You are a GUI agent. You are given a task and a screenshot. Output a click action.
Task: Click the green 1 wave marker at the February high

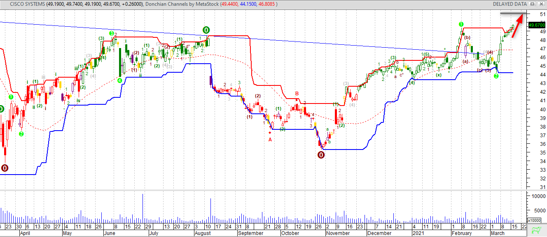pyautogui.click(x=461, y=24)
